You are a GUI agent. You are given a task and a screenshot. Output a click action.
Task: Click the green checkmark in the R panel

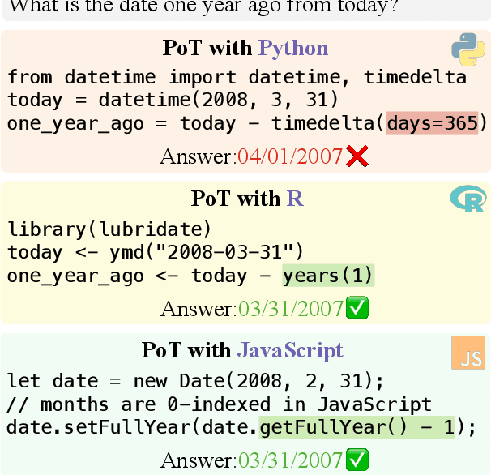[357, 309]
